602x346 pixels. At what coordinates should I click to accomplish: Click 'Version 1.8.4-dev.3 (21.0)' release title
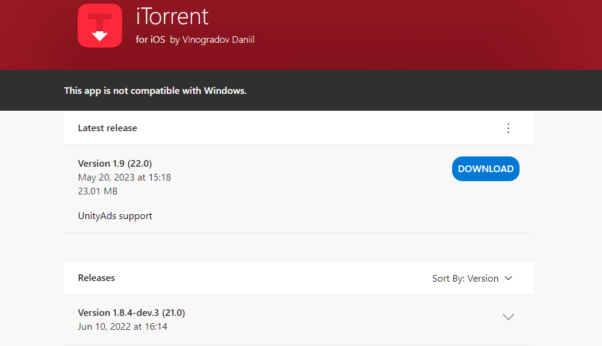tap(131, 313)
